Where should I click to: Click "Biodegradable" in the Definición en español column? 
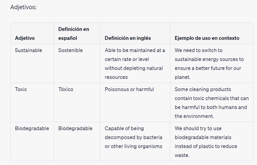75,128
